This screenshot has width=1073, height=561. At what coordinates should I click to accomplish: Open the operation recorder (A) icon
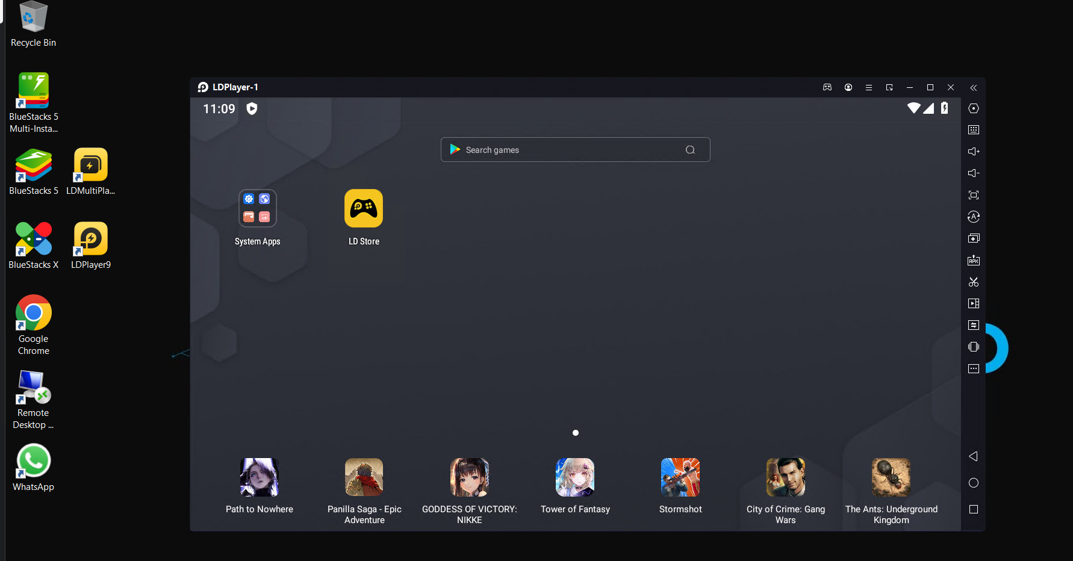[x=974, y=217]
